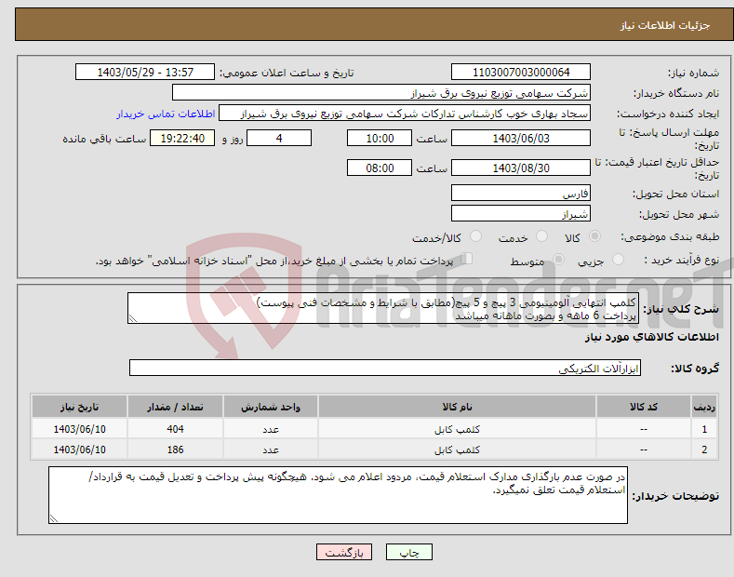Viewport: 734px width, 577px height.
Task: Click the unit عدد in row 2
Action: pyautogui.click(x=271, y=450)
